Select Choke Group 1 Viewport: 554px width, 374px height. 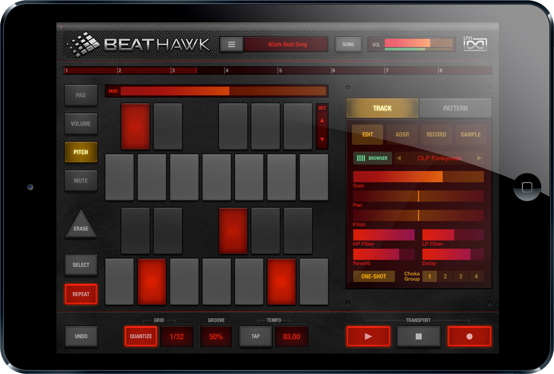(430, 276)
